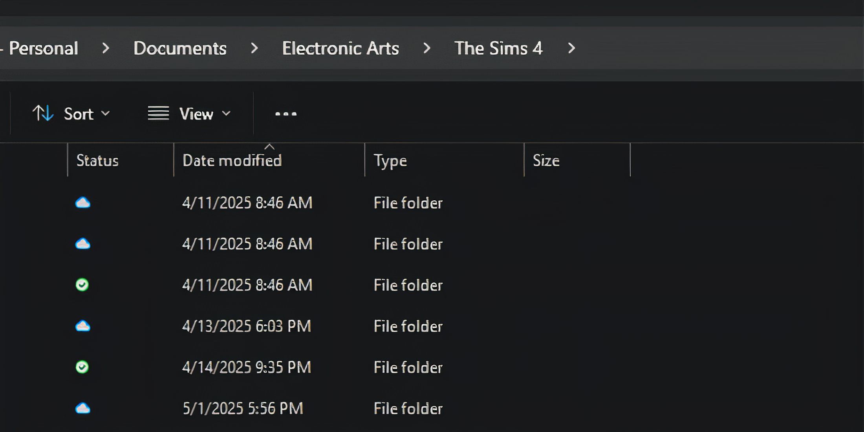This screenshot has width=864, height=432.
Task: Click the Status column header
Action: coord(97,161)
